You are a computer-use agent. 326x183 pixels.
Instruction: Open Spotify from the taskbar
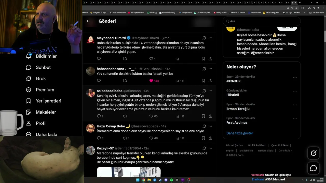[171, 180]
